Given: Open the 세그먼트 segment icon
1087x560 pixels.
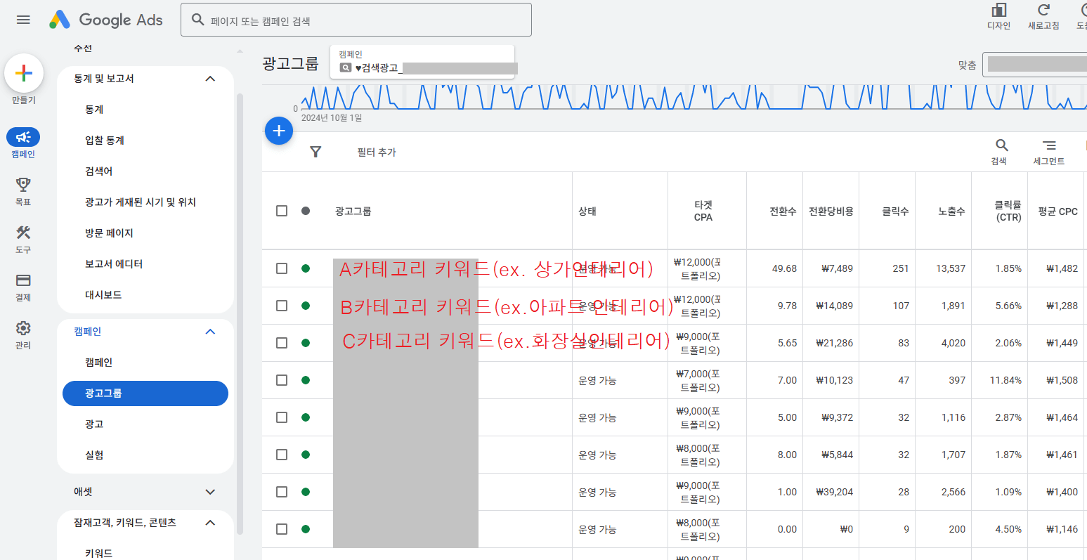Looking at the screenshot, I should pos(1049,145).
